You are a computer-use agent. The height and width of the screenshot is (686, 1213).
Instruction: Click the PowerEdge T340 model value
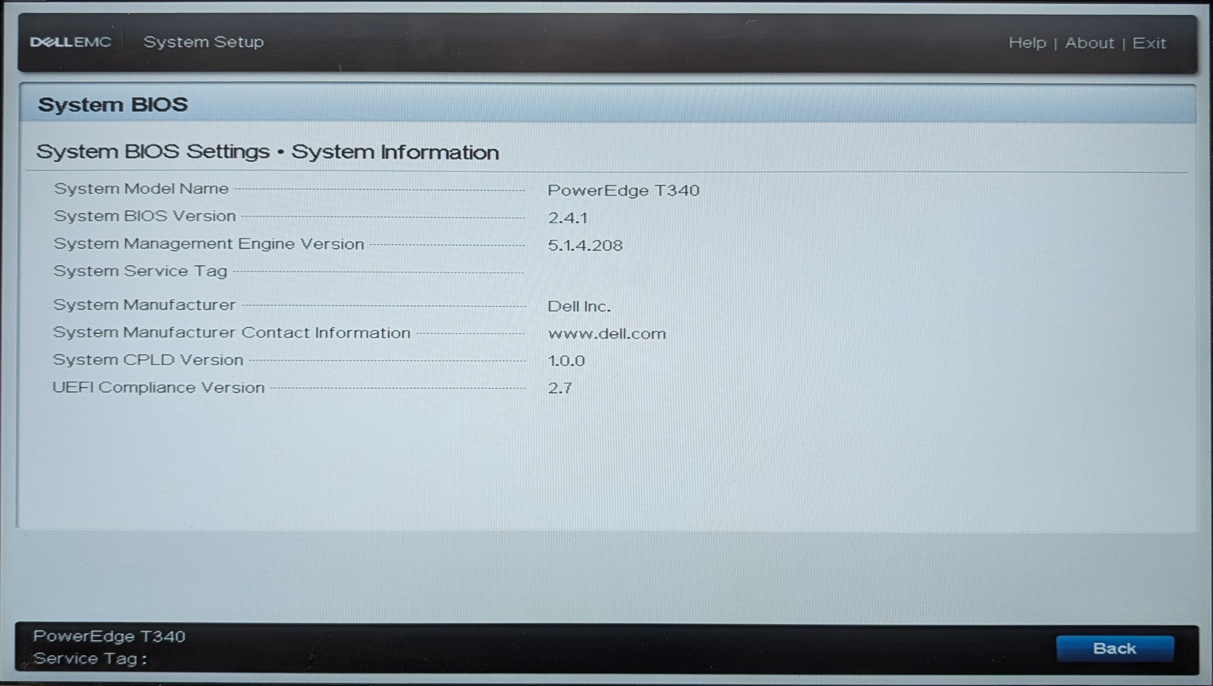(x=623, y=190)
